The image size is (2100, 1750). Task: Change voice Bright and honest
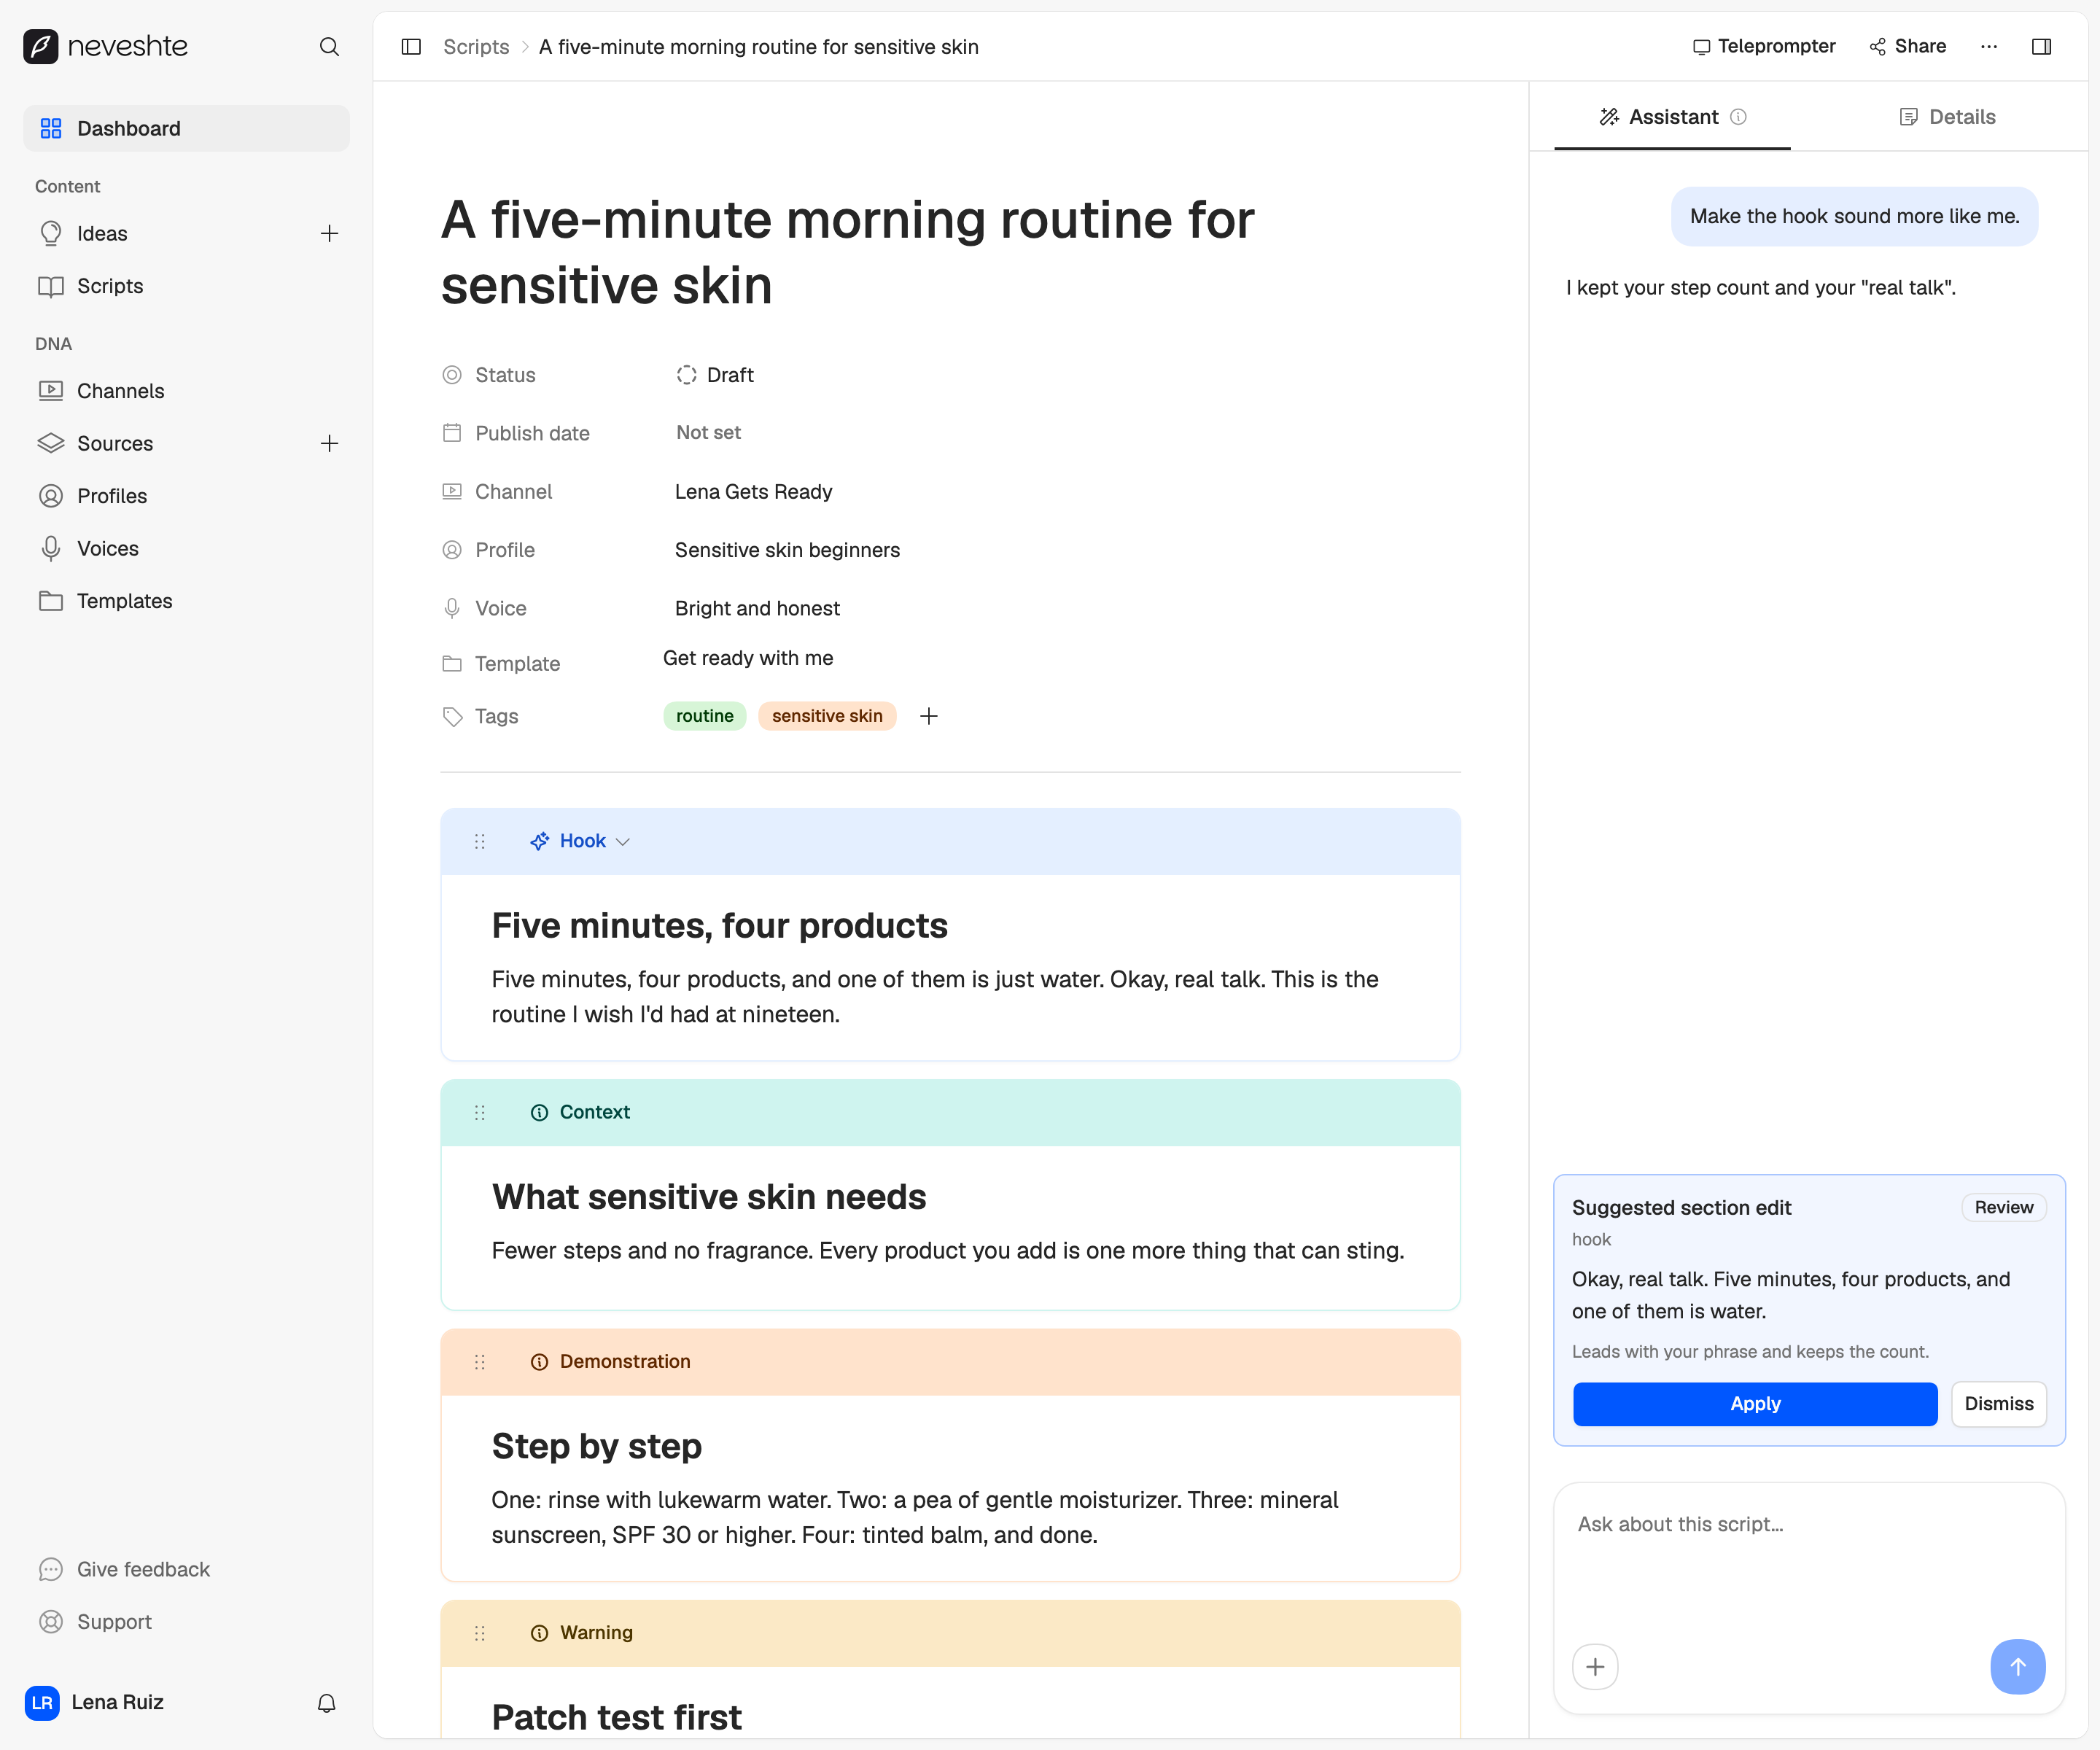point(757,608)
